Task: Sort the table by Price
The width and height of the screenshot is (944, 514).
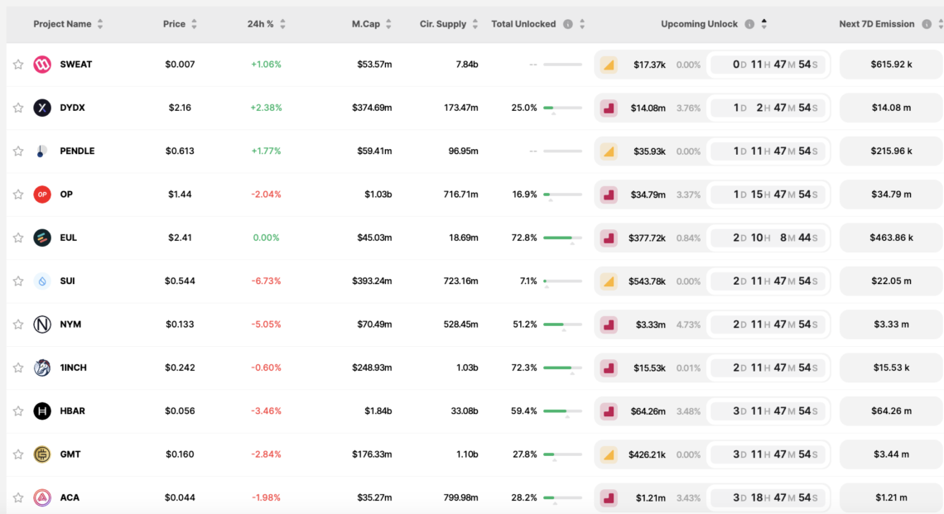Action: coord(194,24)
